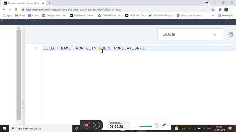
Task: Close the Revising the Select Query tab
Action: [43, 3]
